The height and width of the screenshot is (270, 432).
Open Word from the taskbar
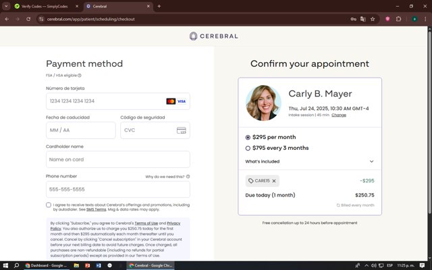[99, 265]
